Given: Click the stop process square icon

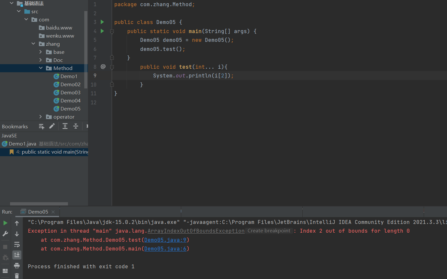Looking at the screenshot, I should 6,247.
